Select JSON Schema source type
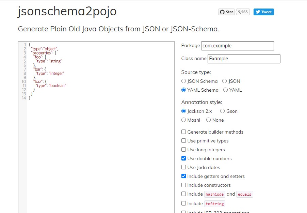Screen dimensions: 307x213 [x=183, y=81]
